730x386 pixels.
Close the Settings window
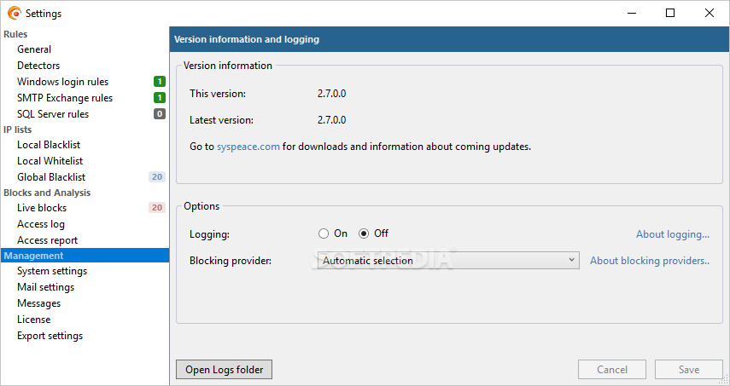tap(709, 13)
